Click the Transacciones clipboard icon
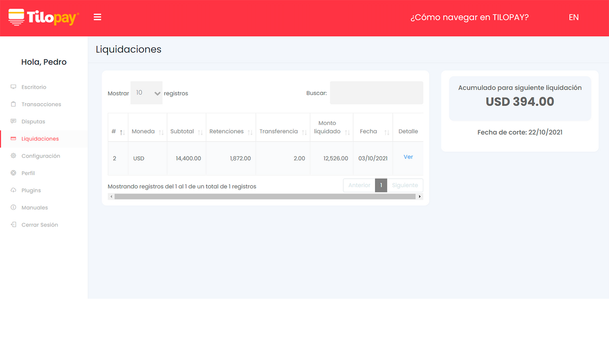609x342 pixels. click(13, 104)
